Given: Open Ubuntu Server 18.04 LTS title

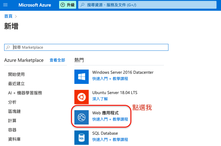Looking at the screenshot, I should click(115, 93).
